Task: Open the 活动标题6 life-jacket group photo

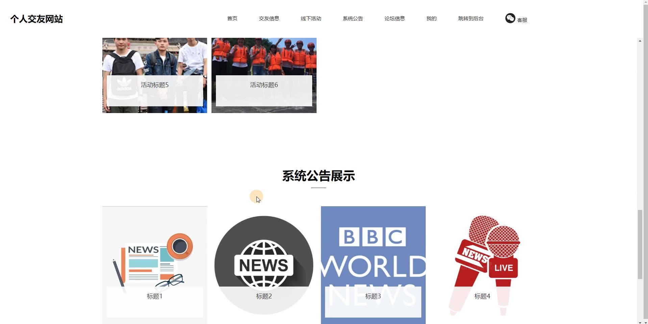Action: point(264,75)
